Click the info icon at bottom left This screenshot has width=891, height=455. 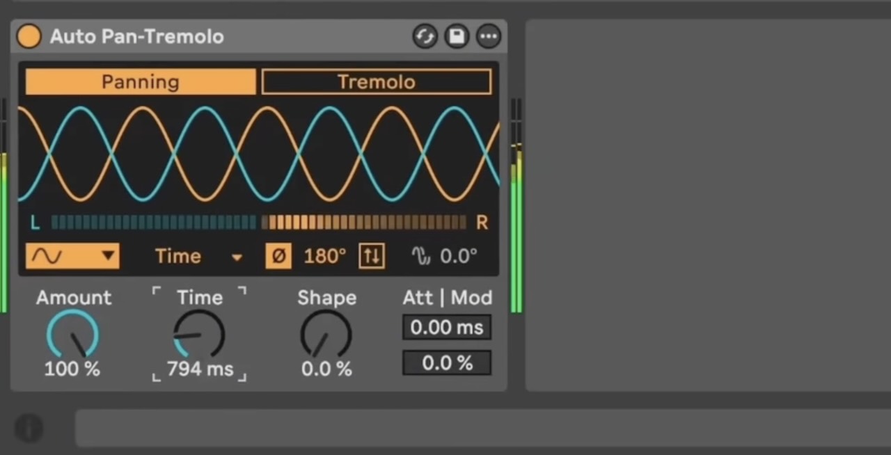click(x=29, y=428)
